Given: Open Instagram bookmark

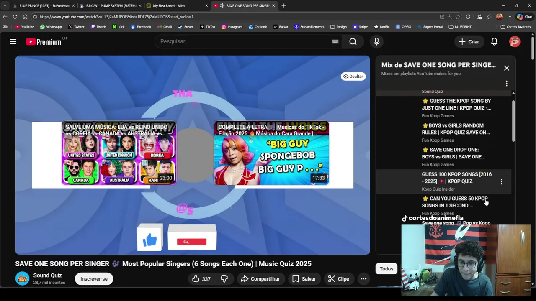Looking at the screenshot, I should [x=232, y=27].
